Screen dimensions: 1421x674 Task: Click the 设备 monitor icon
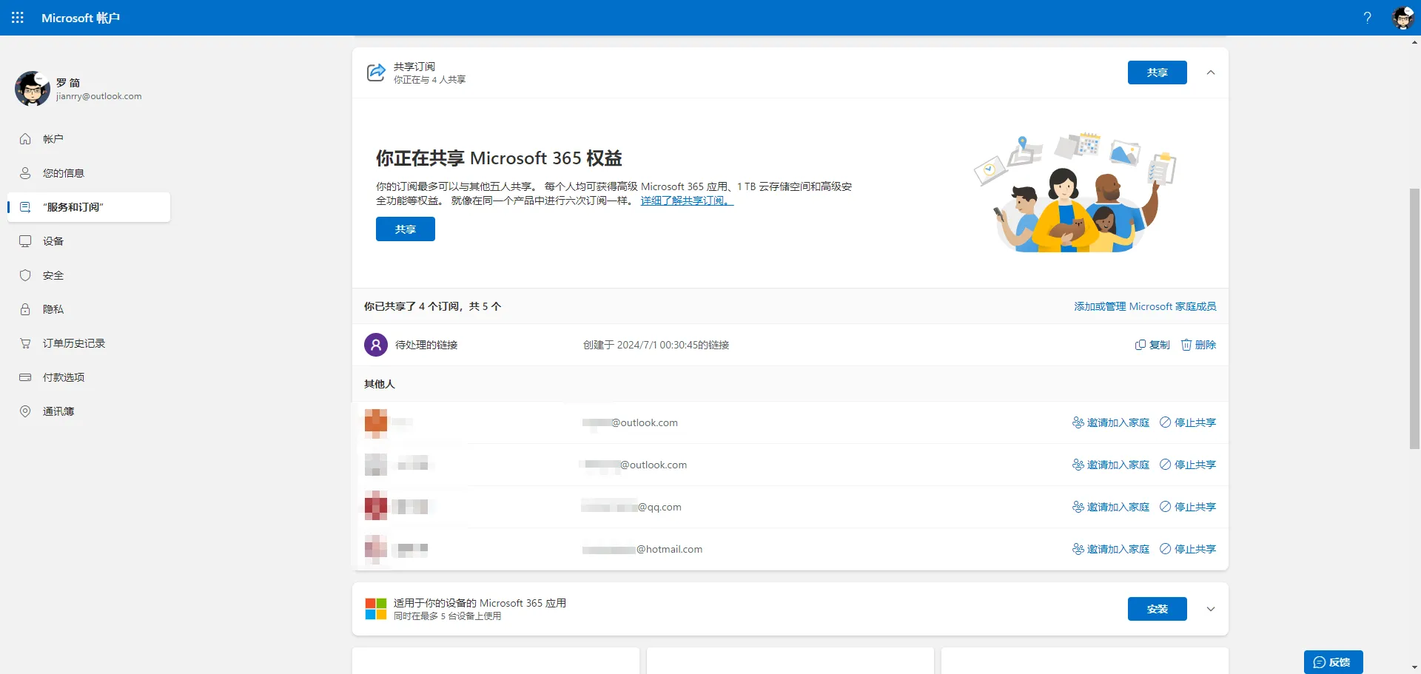click(x=25, y=241)
